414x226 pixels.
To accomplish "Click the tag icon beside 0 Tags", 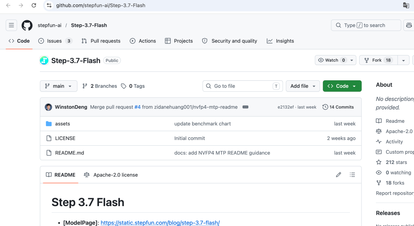I will pyautogui.click(x=123, y=86).
